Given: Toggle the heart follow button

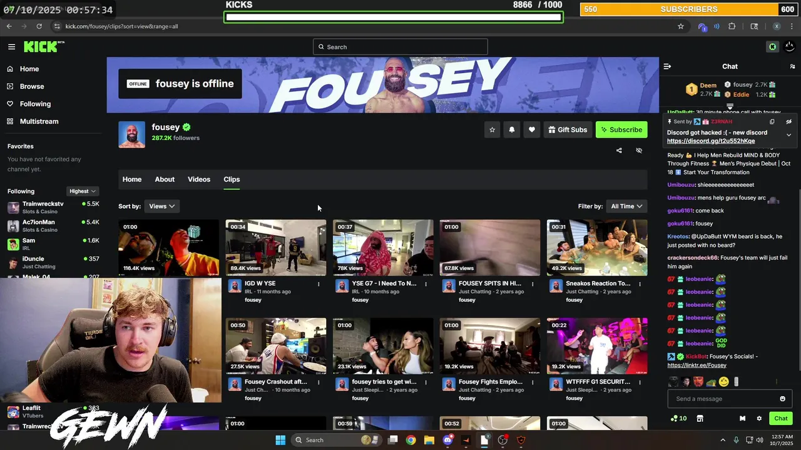Looking at the screenshot, I should [532, 129].
